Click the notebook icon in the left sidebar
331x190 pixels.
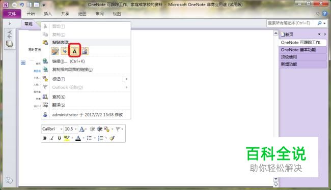point(9,44)
